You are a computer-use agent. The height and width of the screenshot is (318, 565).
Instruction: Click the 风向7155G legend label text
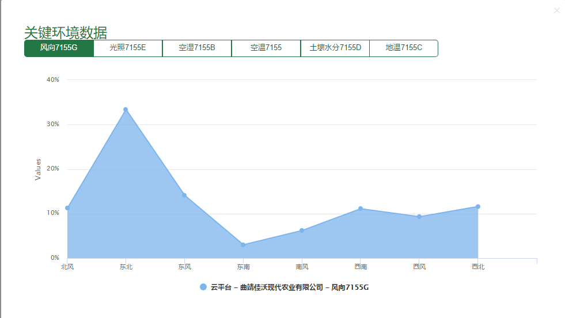click(289, 287)
